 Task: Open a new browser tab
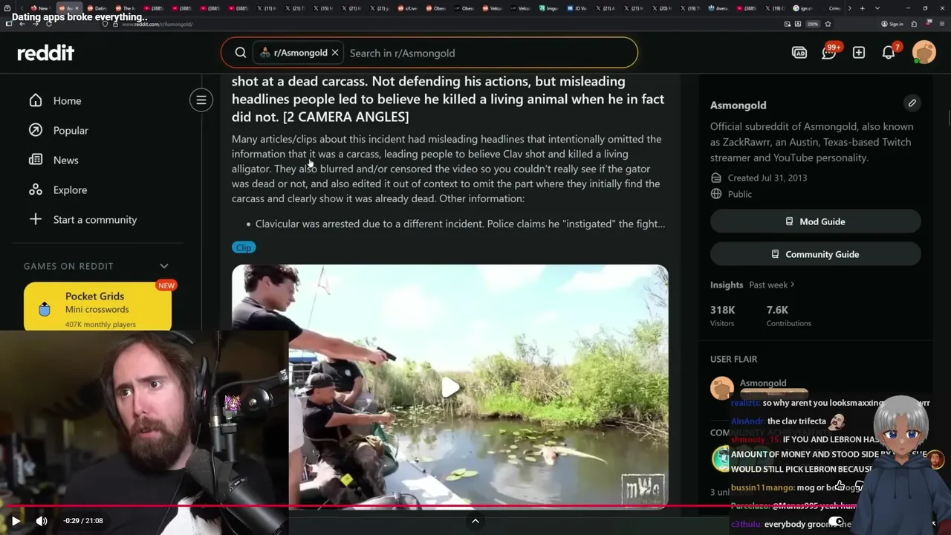pos(862,8)
